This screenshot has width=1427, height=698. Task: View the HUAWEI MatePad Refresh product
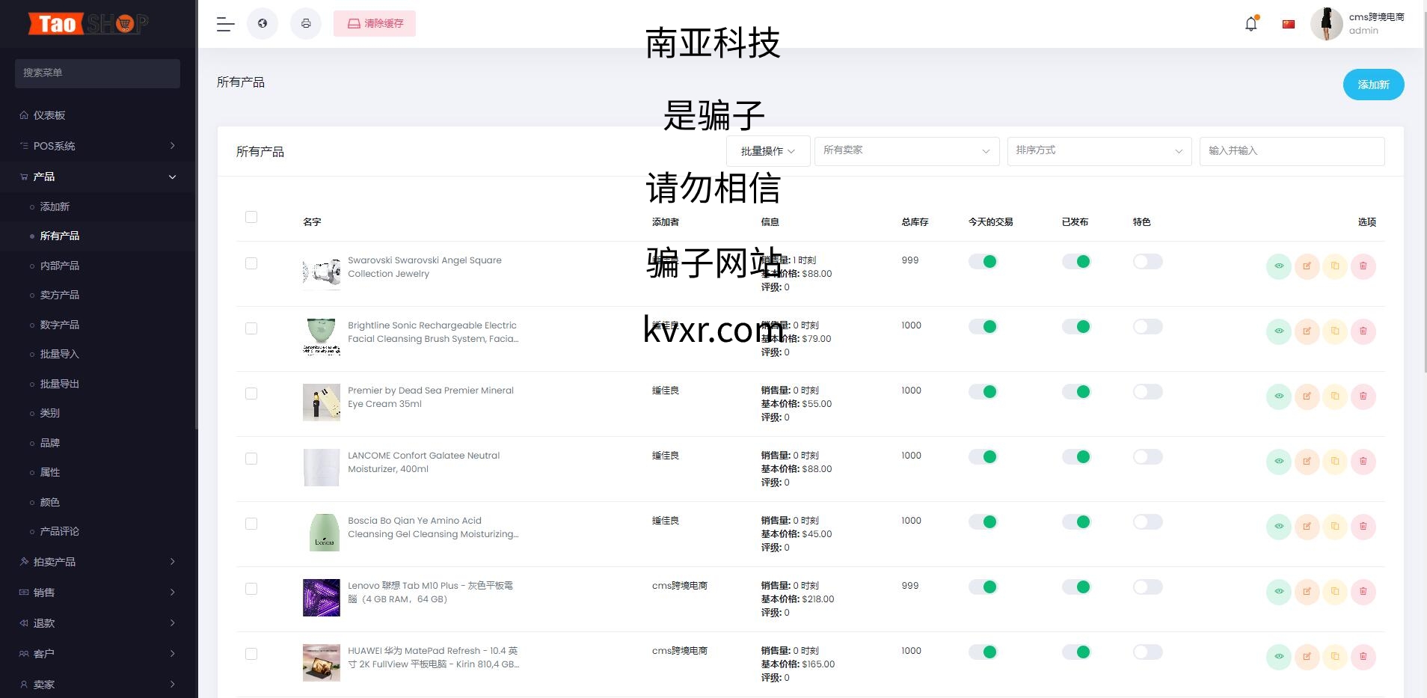coord(1279,657)
